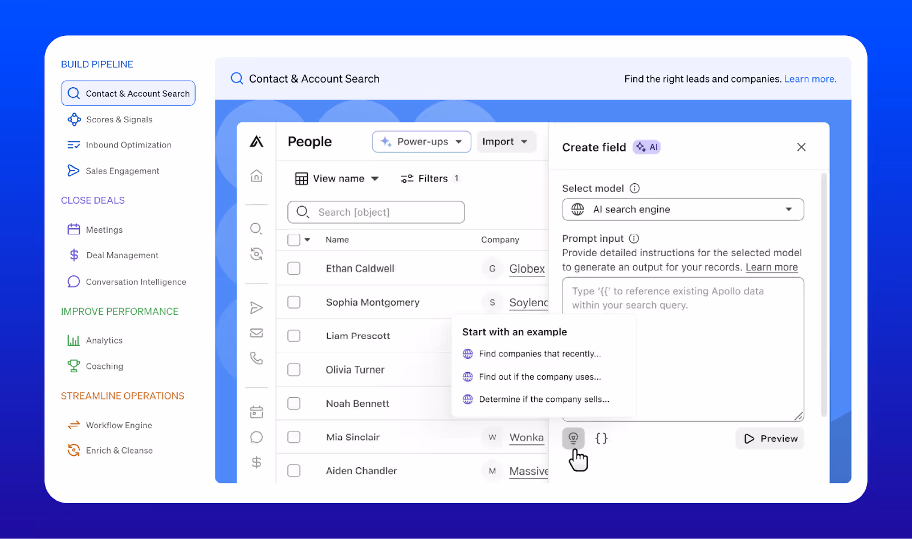Click the table grid icon by View name
912x539 pixels.
click(301, 179)
